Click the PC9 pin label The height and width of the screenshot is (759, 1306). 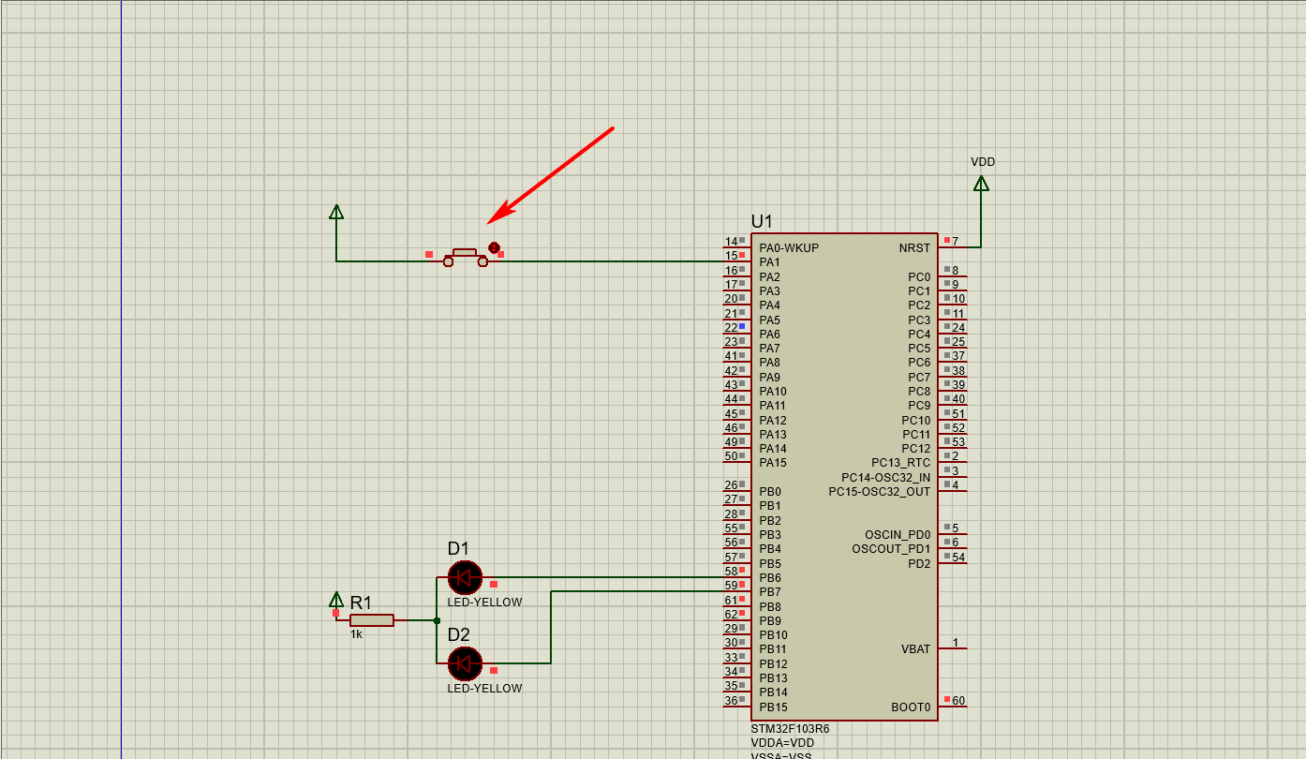(x=920, y=406)
